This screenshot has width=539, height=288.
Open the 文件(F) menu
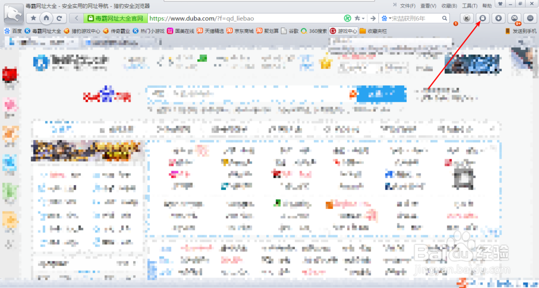(407, 6)
